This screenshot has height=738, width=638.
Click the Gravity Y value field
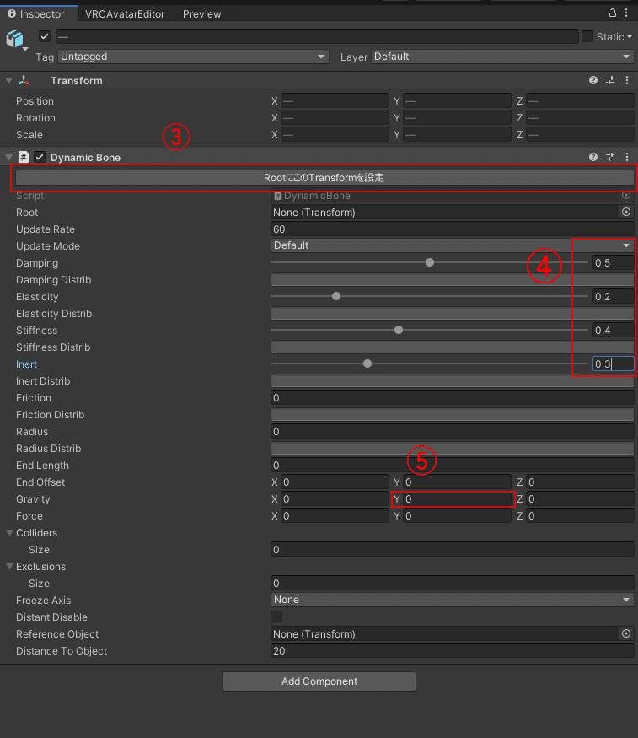457,499
